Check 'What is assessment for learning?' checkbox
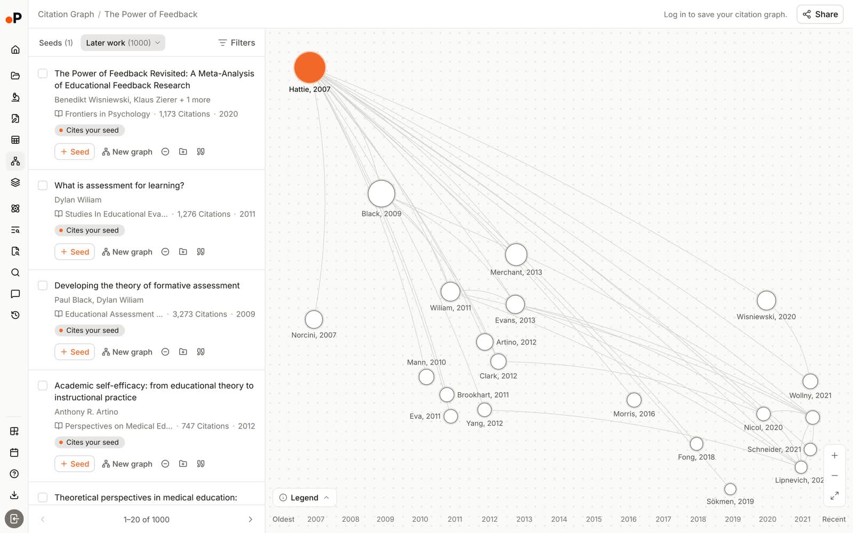 tap(43, 185)
